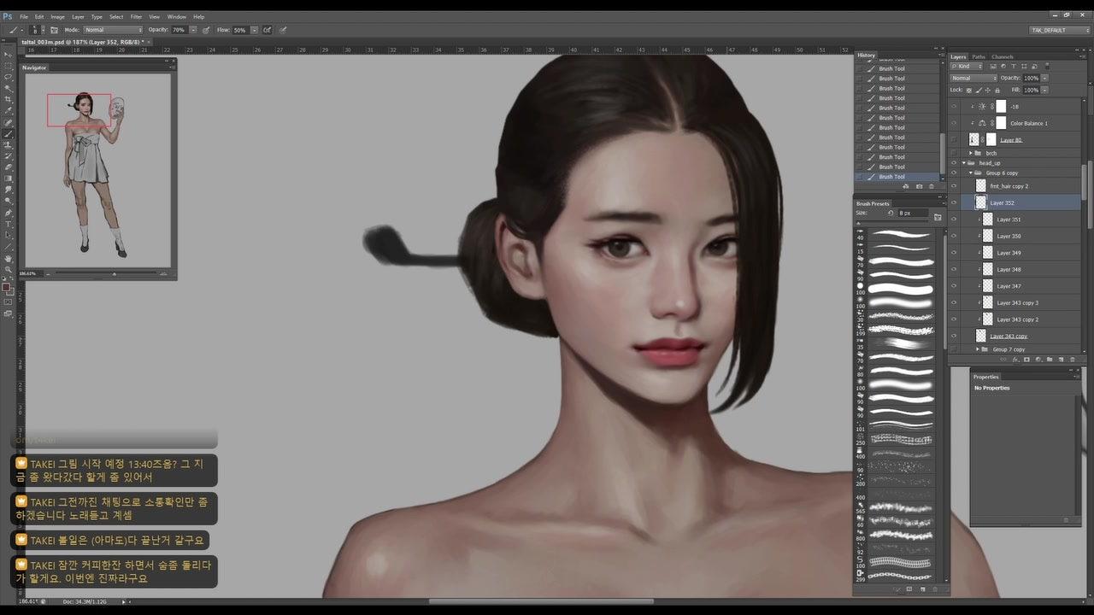
Task: Switch to the Paths tab
Action: [979, 56]
